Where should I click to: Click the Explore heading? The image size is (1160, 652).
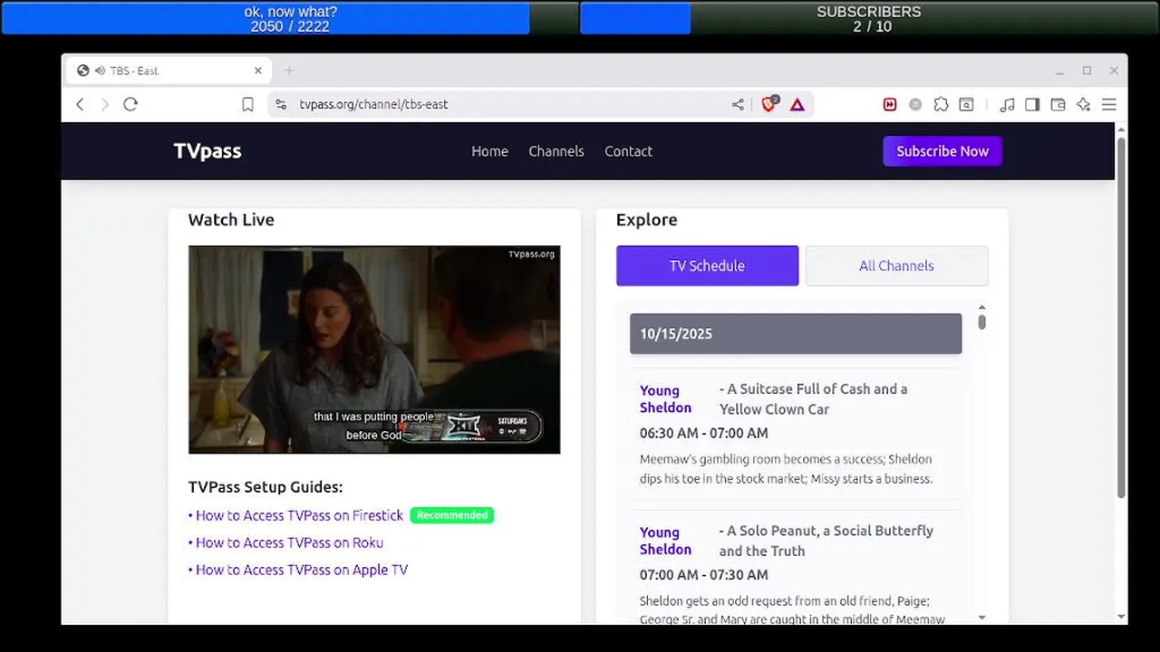pos(646,220)
